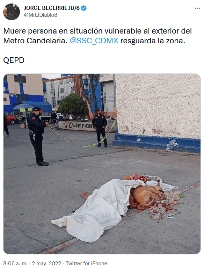This screenshot has width=204, height=267.
Task: Open the tweet's more options ellipsis
Action: (x=197, y=8)
